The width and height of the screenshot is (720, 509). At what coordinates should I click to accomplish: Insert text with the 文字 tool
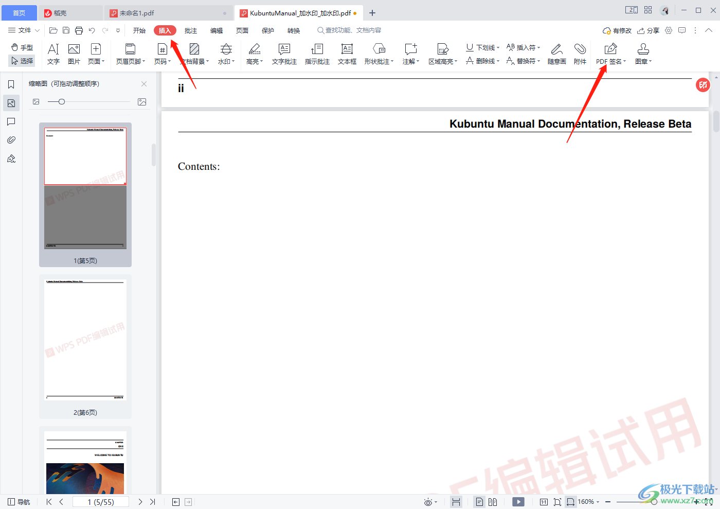[53, 54]
